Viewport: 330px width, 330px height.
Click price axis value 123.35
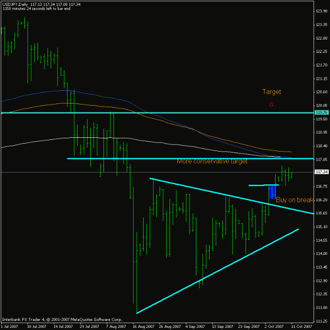pyautogui.click(x=322, y=25)
